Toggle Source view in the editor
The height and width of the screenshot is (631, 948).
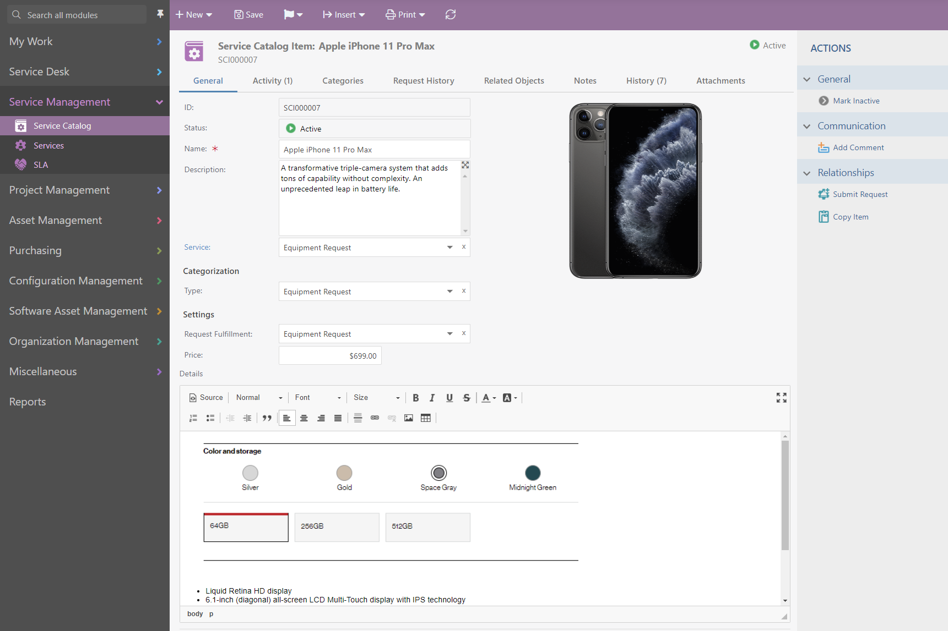click(206, 398)
